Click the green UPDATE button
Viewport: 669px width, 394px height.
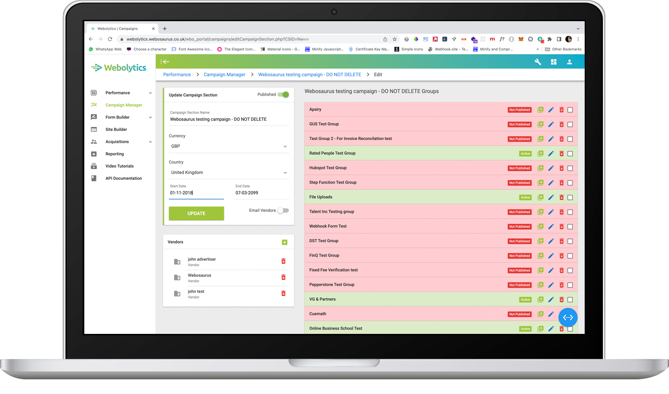pos(196,213)
